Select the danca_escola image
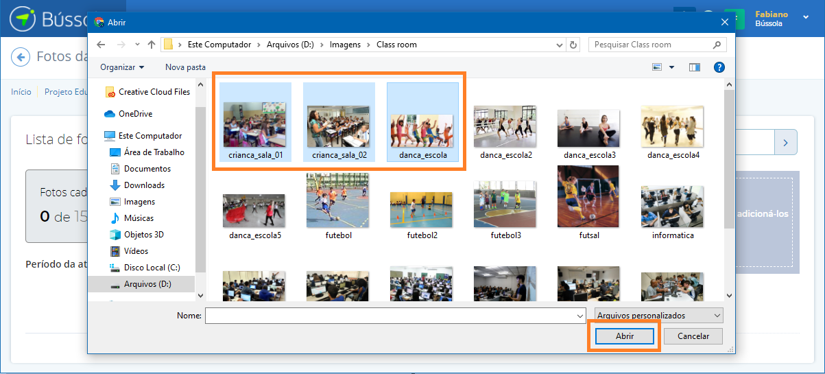Screen dimensions: 825x374 click(422, 122)
